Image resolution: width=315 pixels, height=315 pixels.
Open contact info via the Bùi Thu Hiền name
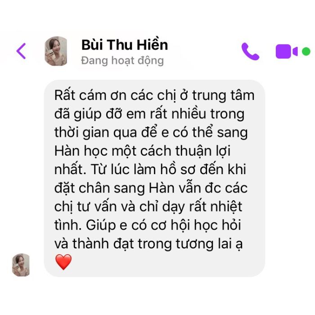pos(125,45)
